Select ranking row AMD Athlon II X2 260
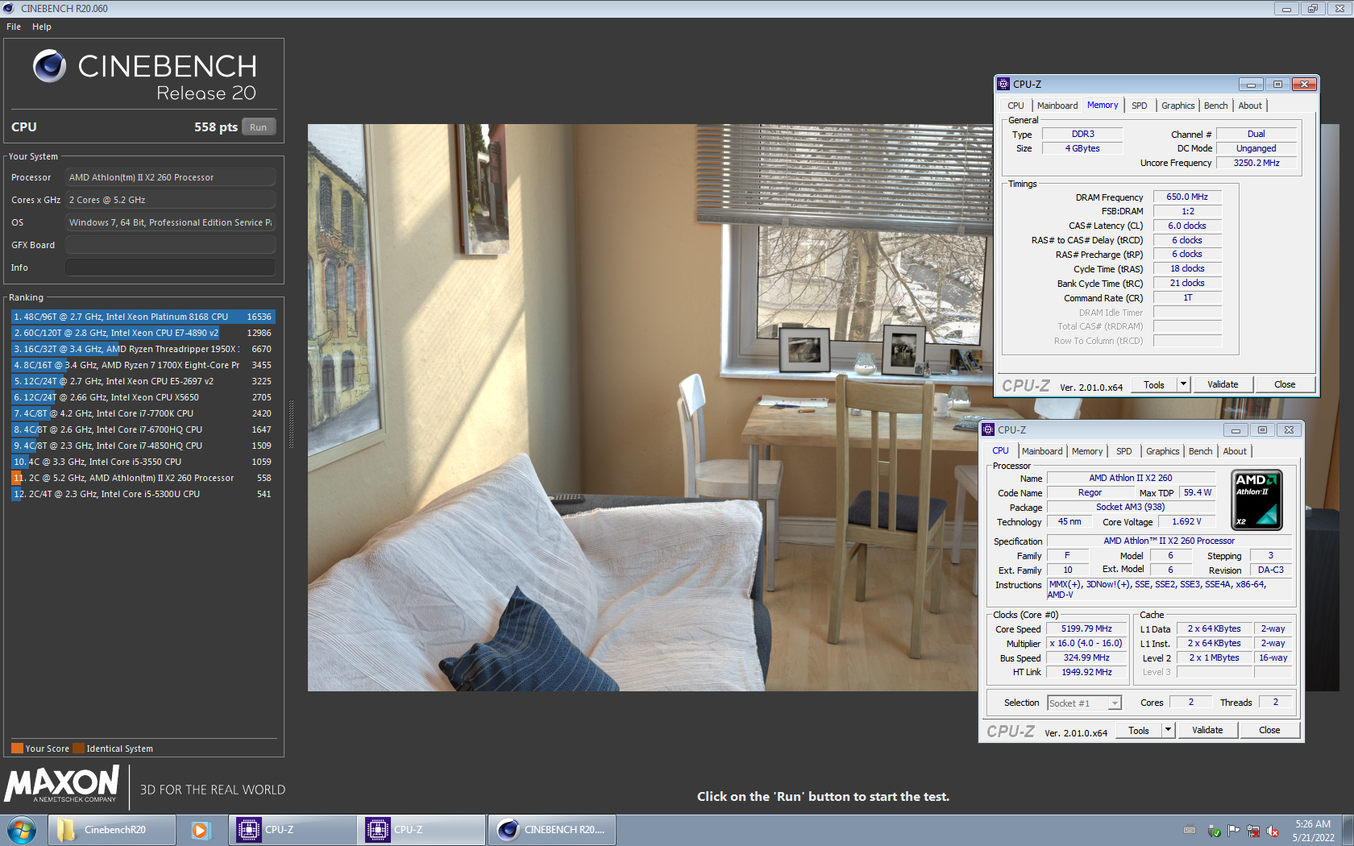 (143, 478)
